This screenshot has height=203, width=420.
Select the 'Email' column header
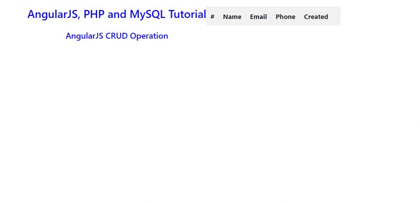(258, 17)
